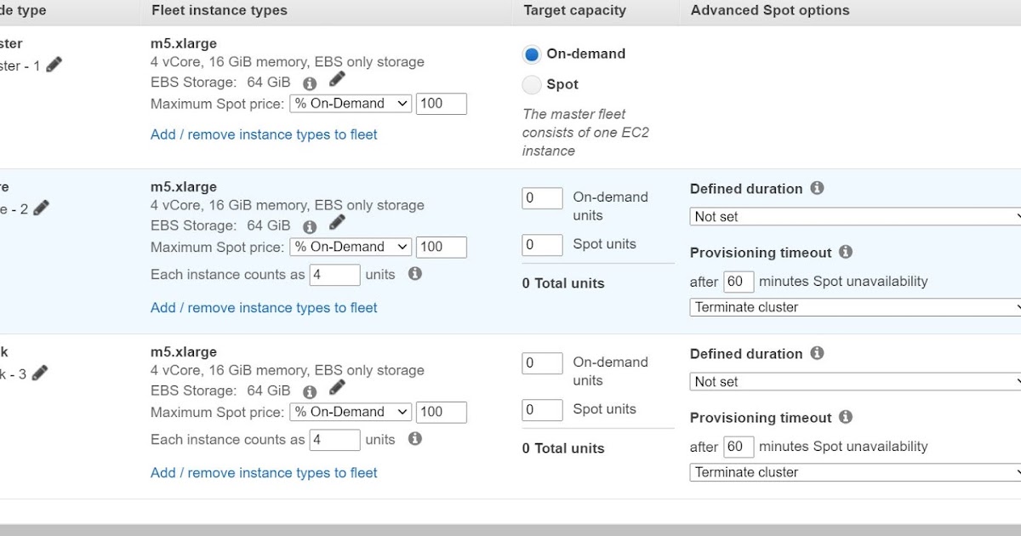Open the Terminate cluster dropdown in Task row
The height and width of the screenshot is (536, 1021).
coord(853,472)
